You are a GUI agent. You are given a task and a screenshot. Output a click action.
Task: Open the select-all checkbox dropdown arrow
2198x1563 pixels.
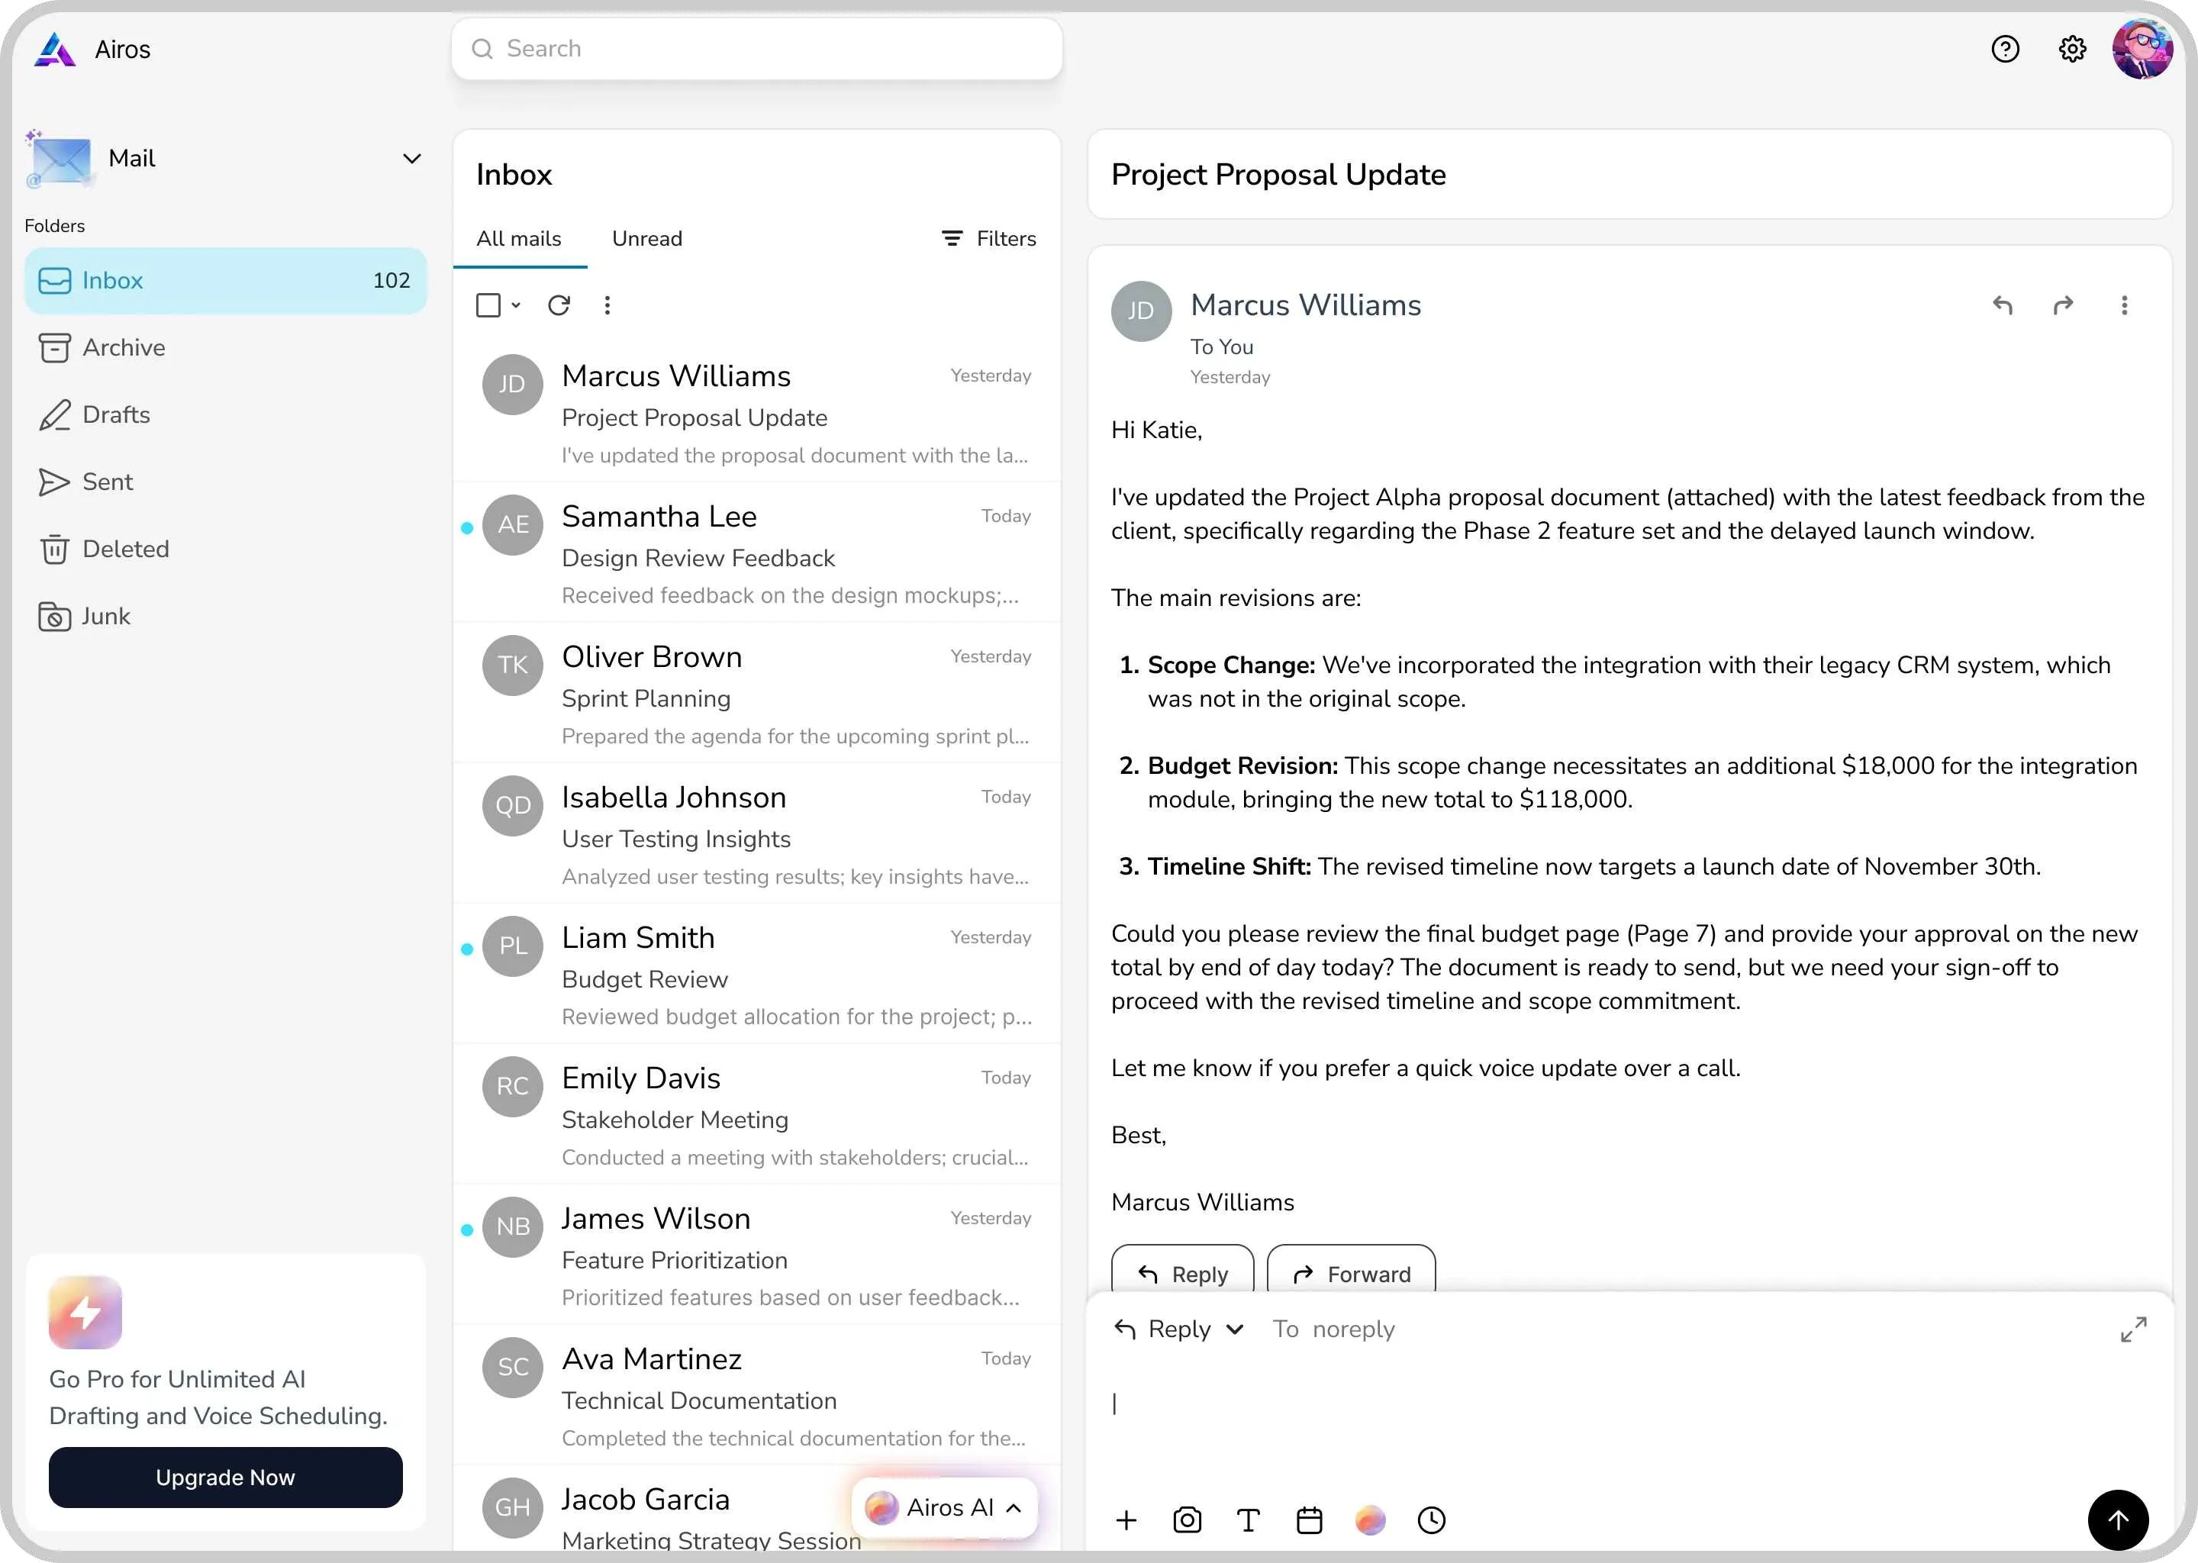pos(516,306)
